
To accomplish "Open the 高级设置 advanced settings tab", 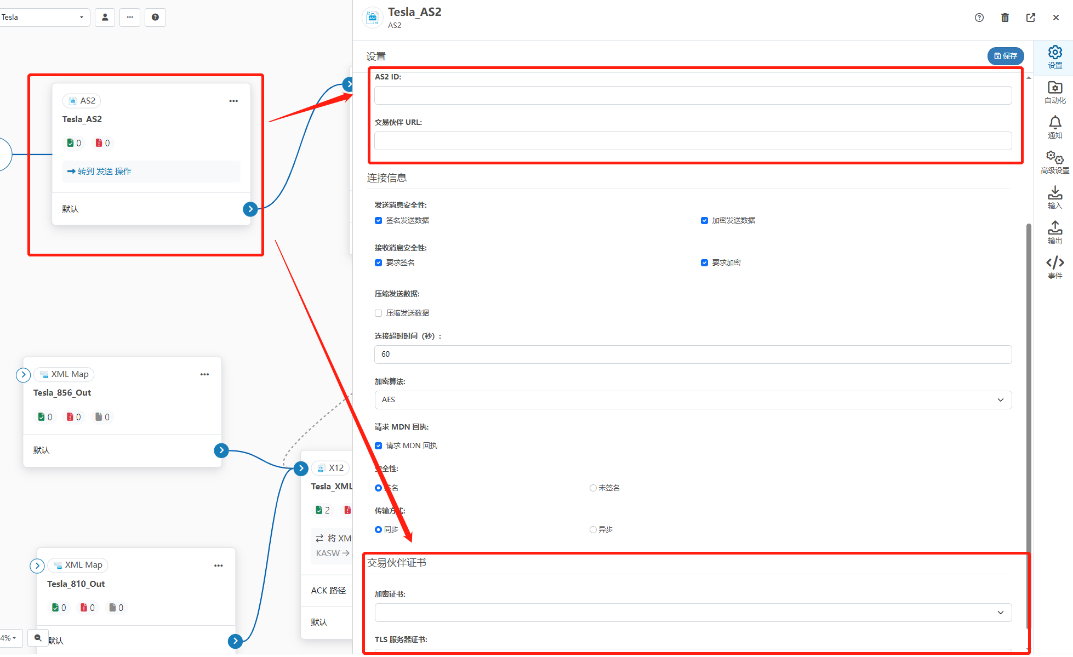I will (1054, 162).
